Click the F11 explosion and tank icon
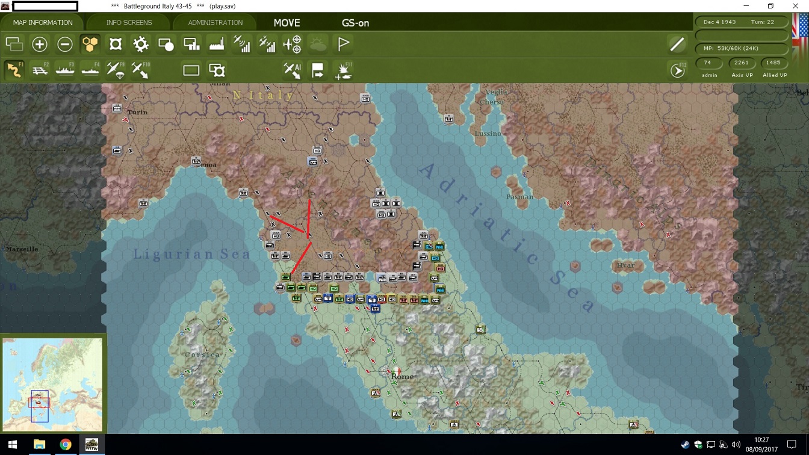This screenshot has height=455, width=809. (343, 70)
